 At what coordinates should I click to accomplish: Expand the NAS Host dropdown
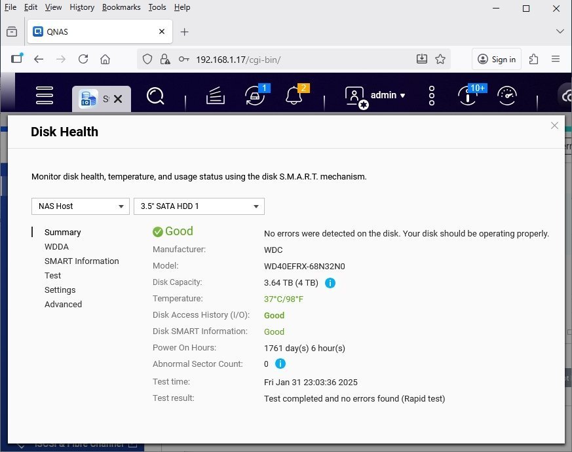tap(80, 206)
